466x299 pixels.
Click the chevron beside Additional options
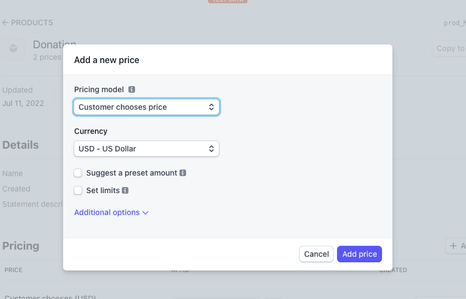click(x=145, y=213)
